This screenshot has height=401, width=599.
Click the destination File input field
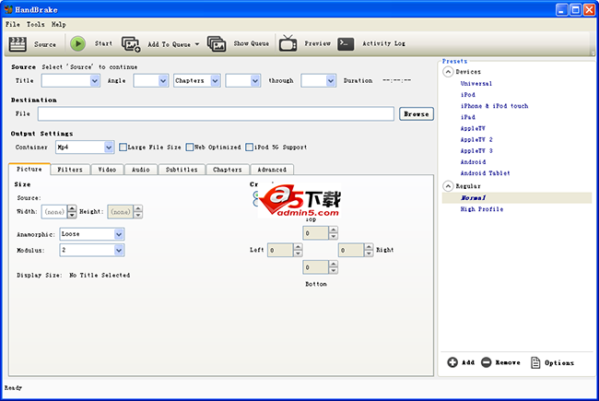pos(217,113)
